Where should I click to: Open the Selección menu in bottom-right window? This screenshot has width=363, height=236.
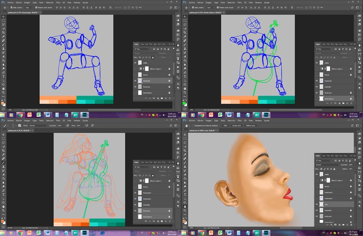pos(231,120)
